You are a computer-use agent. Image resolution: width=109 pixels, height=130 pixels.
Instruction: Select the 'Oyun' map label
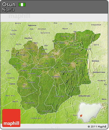[65, 29]
